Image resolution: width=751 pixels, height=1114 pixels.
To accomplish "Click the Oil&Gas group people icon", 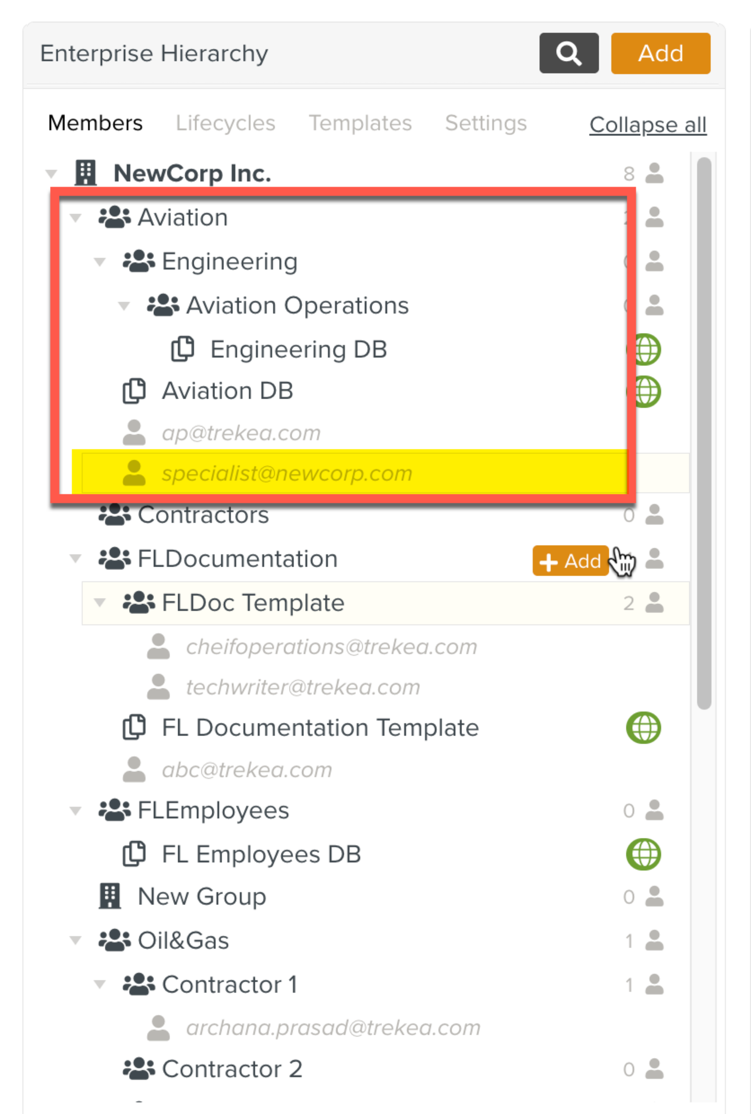I will 115,940.
